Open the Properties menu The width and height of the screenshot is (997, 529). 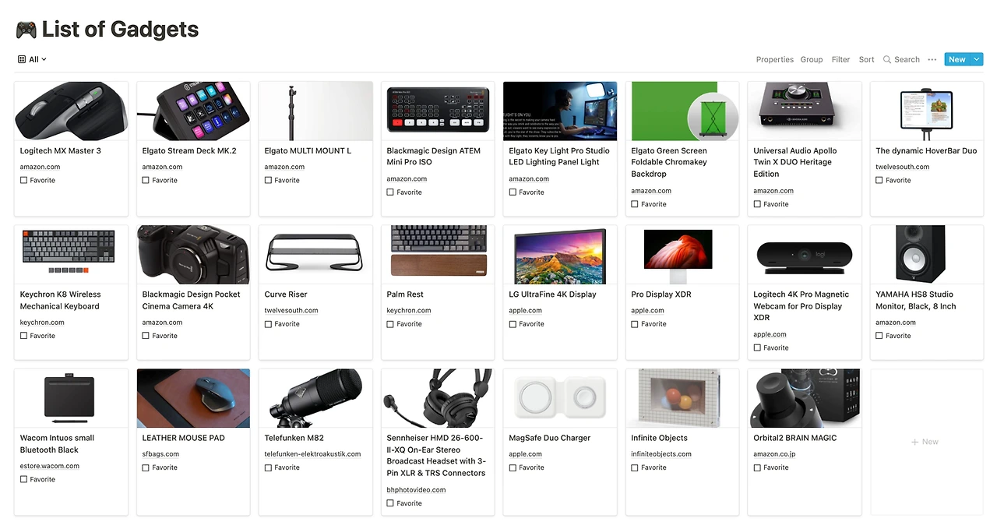[775, 59]
